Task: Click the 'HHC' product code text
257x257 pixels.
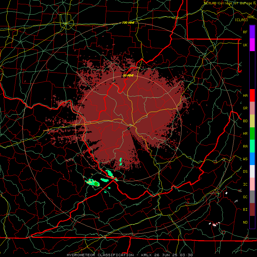Action: pos(251,17)
